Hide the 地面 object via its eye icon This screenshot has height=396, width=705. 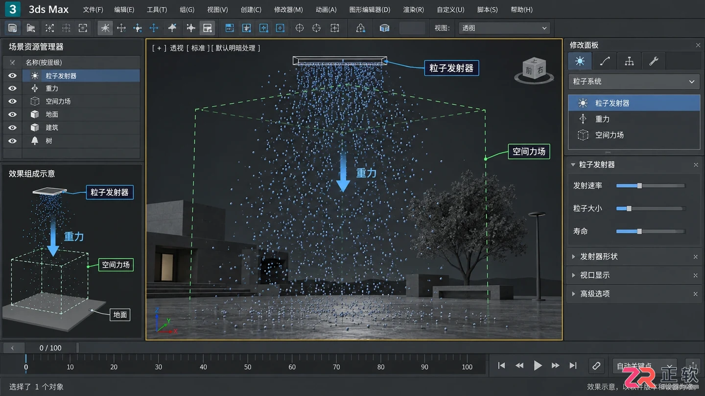click(13, 114)
